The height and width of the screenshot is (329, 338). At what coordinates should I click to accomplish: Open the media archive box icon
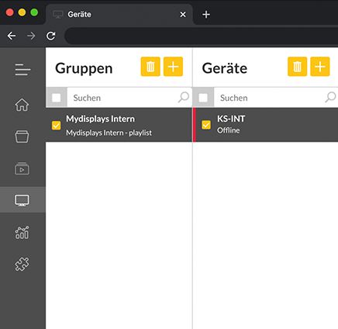22,137
